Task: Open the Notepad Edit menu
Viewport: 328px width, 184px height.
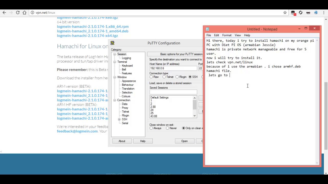Action: pyautogui.click(x=217, y=35)
